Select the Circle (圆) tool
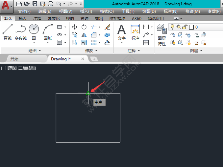Viewport: 223px width, 167px height. [x=34, y=32]
